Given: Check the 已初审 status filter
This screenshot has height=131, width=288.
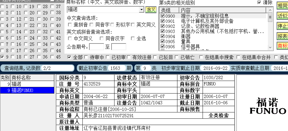Looking at the screenshot, I should pos(108,57).
